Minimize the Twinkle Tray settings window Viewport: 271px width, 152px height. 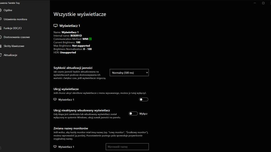(255, 3)
